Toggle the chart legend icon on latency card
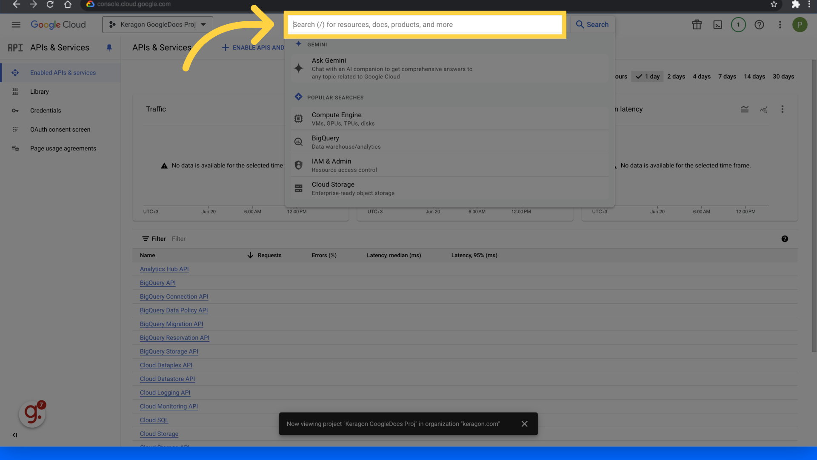817x460 pixels. click(744, 109)
